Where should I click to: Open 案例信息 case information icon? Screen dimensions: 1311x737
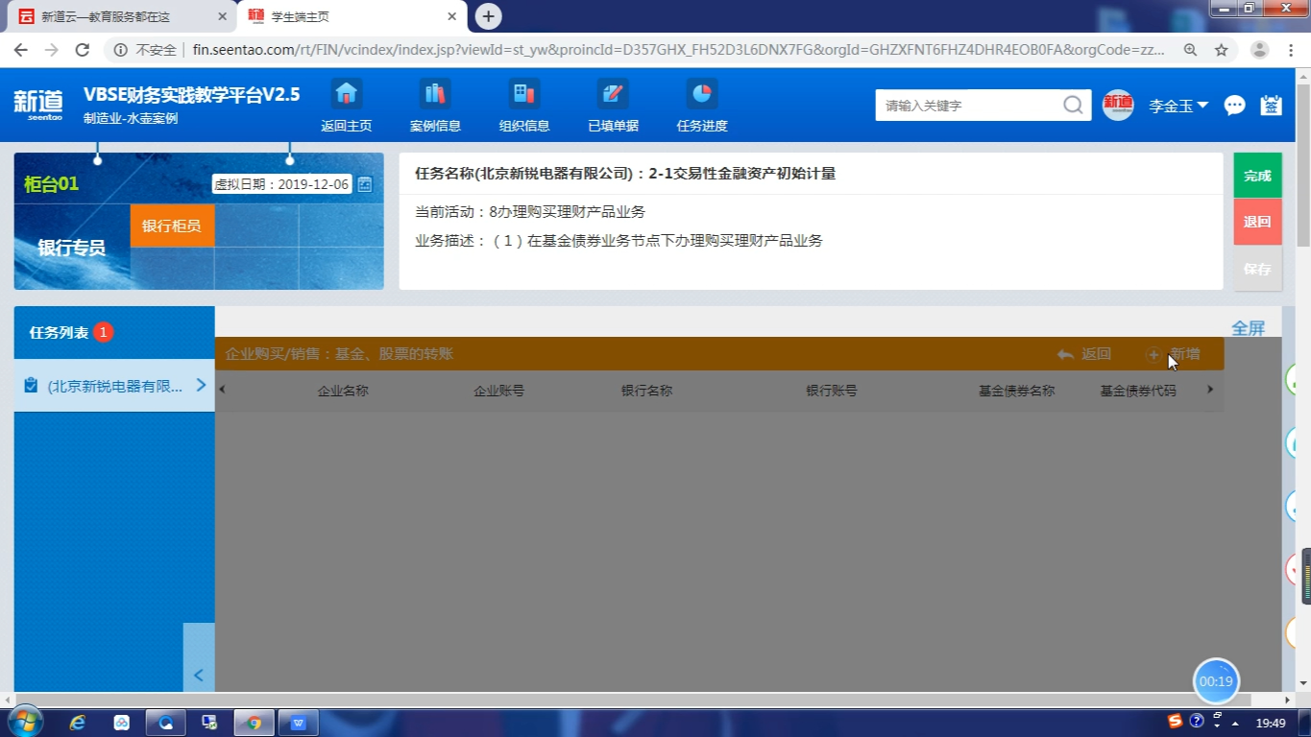coord(435,94)
